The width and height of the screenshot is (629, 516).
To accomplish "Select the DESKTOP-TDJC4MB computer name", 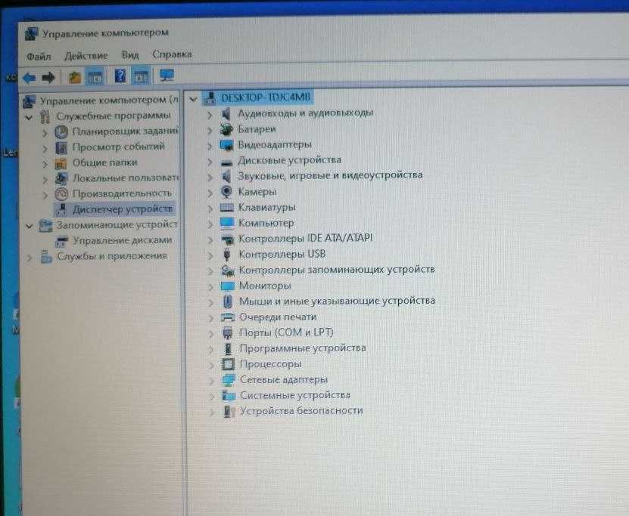I will (x=266, y=97).
